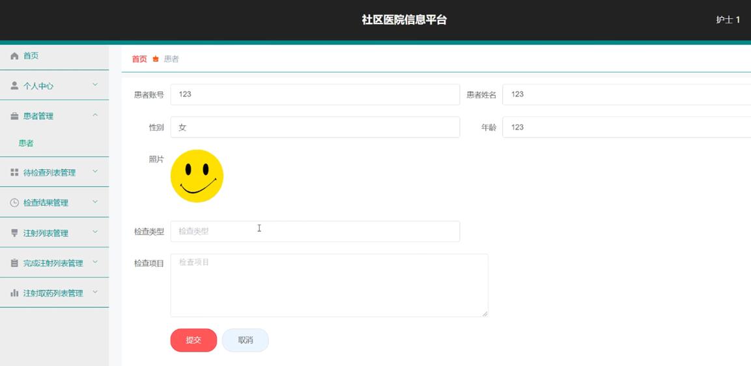Screen dimensions: 751x366
Task: Click the red 提交 button
Action: coord(193,340)
